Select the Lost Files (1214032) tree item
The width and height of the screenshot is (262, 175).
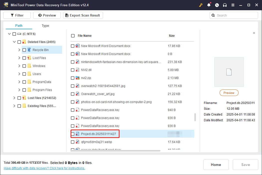[x=42, y=98]
